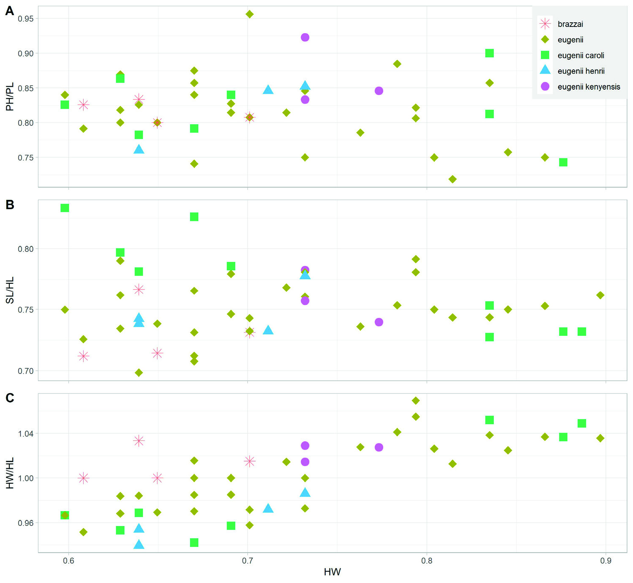Screen dimensions: 633x583
Task: Click the 'brazzai' legend label
Action: [x=570, y=24]
